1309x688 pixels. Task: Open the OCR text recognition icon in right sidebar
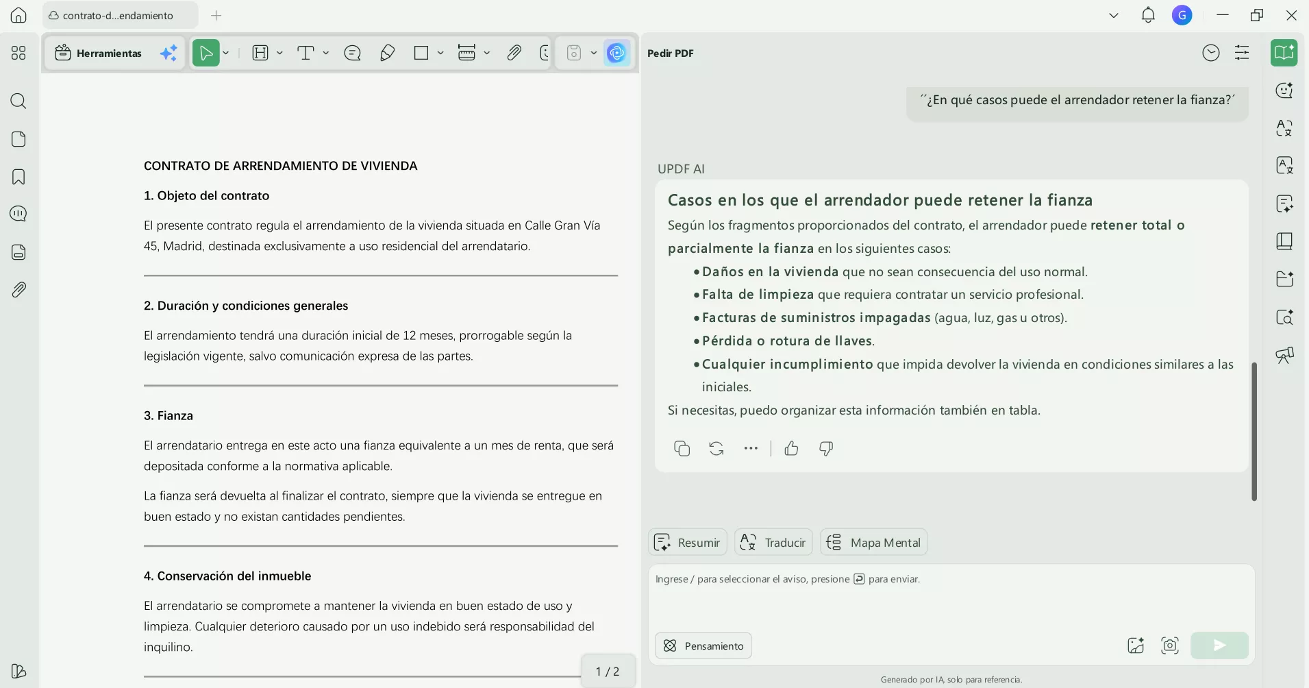pos(1284,165)
